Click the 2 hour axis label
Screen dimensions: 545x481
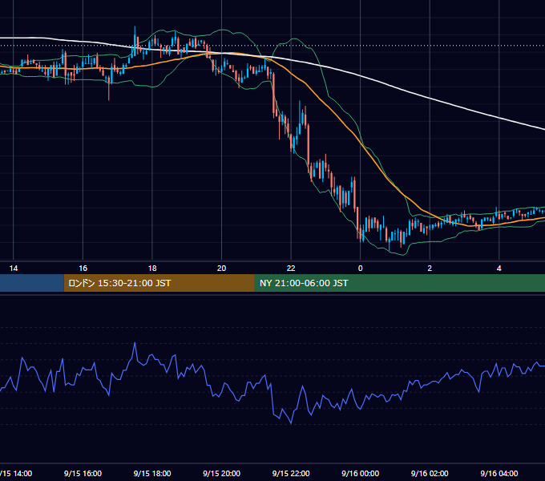(x=430, y=269)
